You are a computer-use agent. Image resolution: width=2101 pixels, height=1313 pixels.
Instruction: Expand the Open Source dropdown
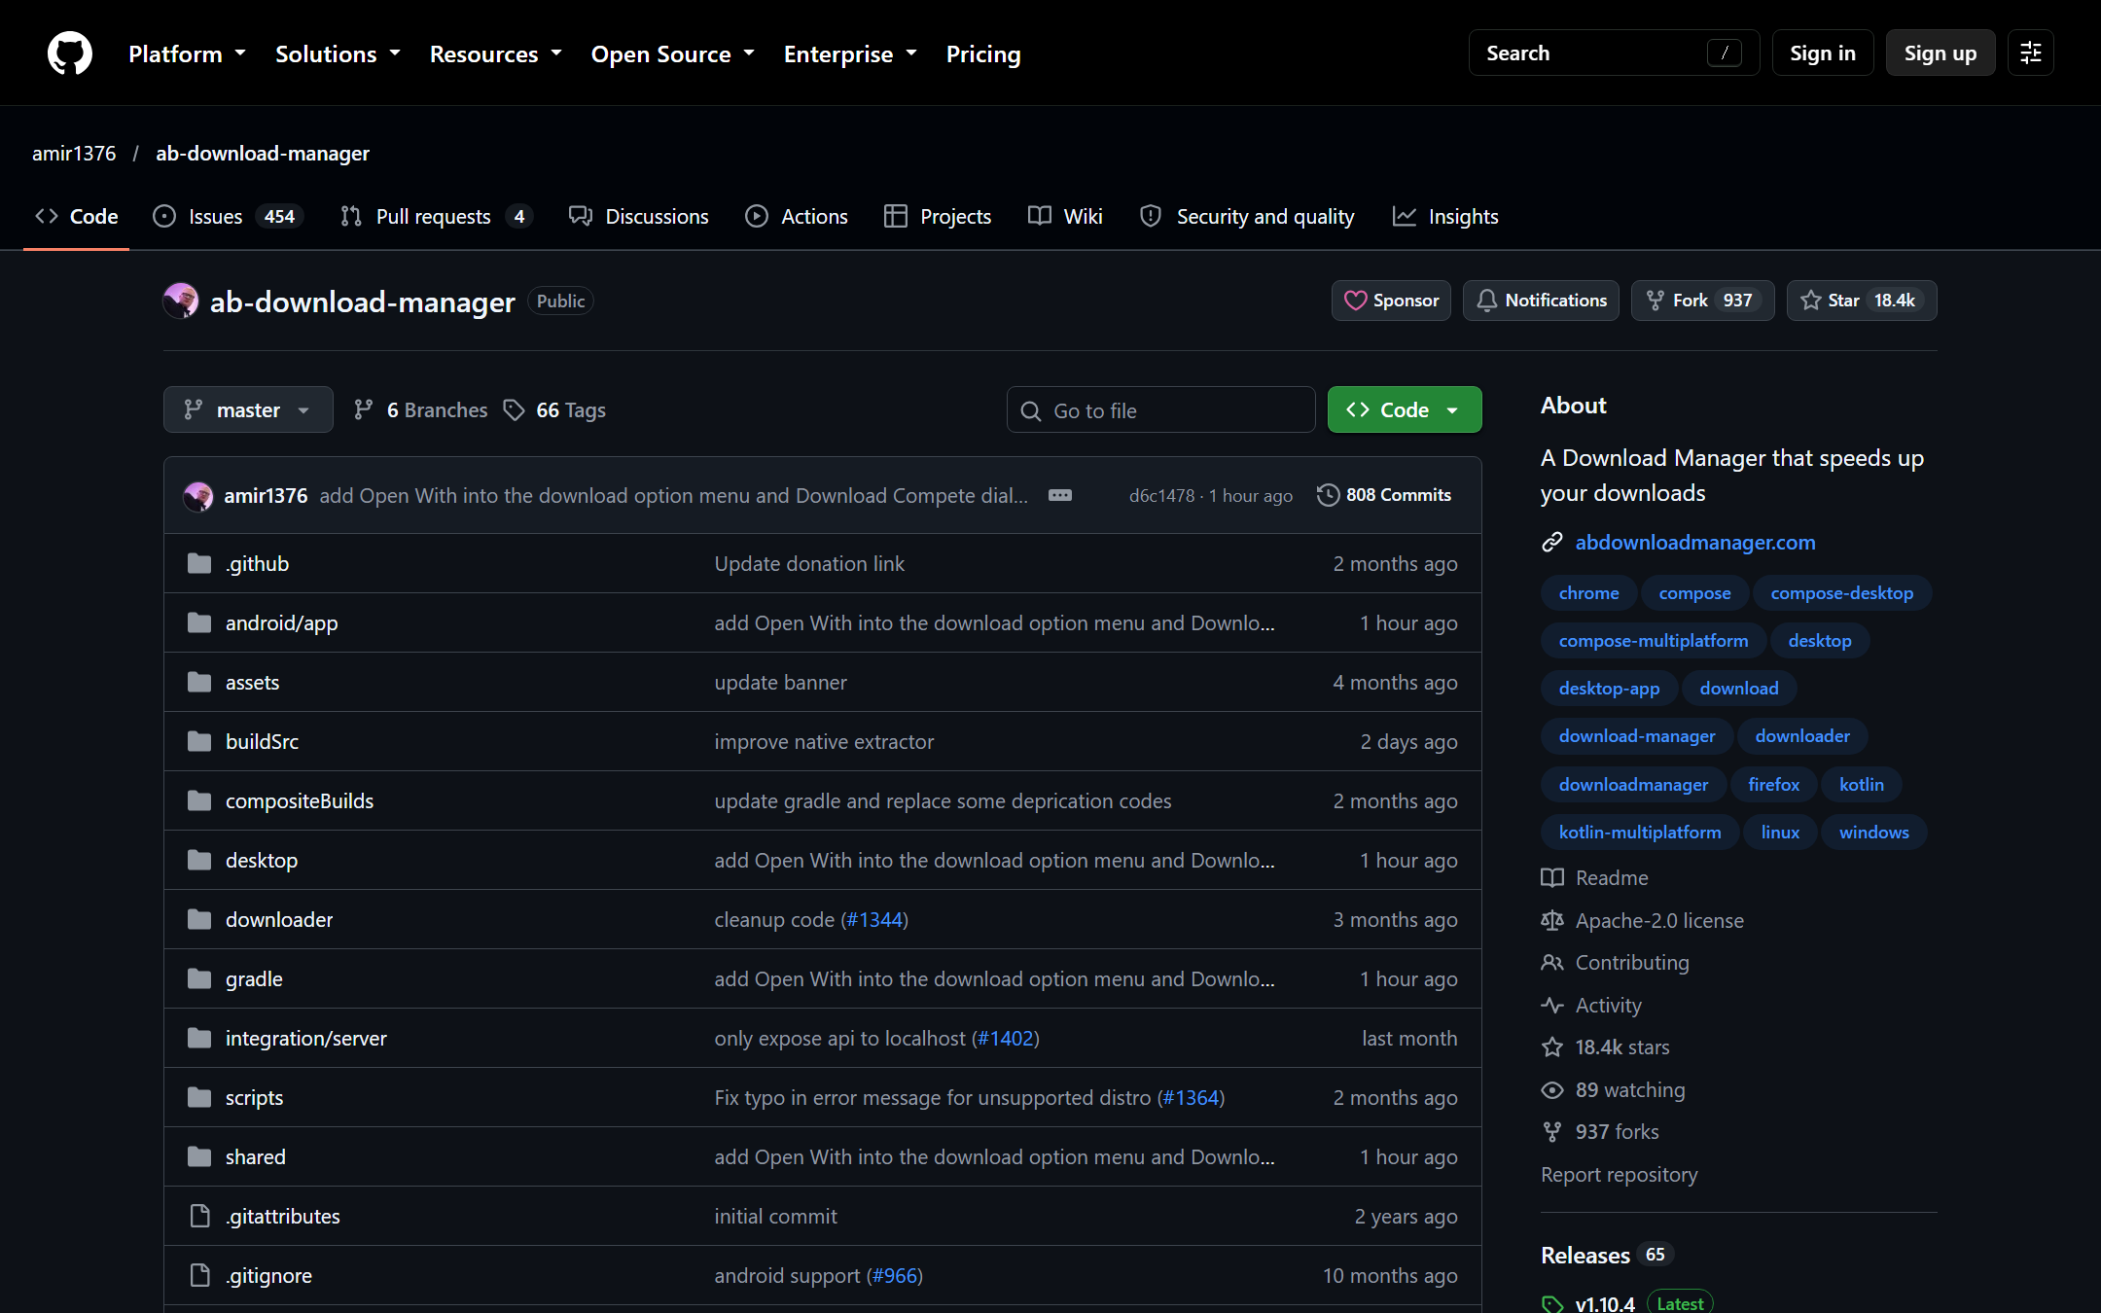pos(673,53)
